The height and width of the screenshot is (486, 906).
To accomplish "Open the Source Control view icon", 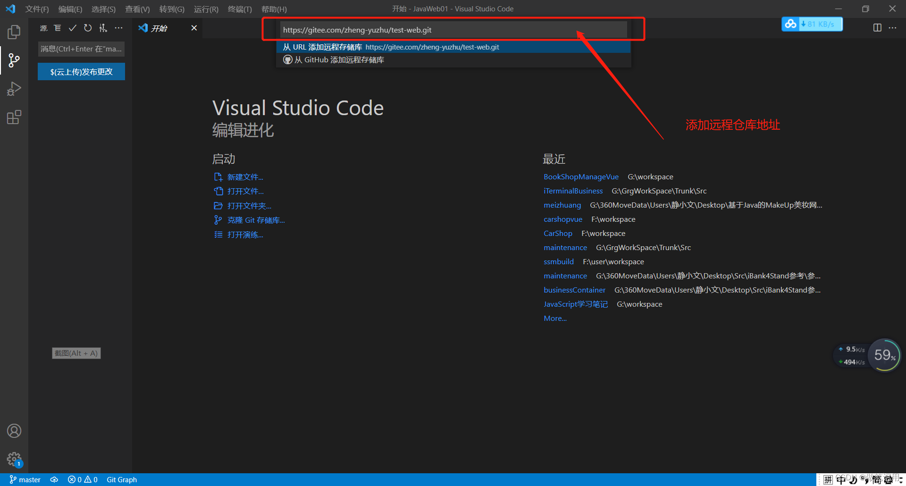I will (14, 60).
